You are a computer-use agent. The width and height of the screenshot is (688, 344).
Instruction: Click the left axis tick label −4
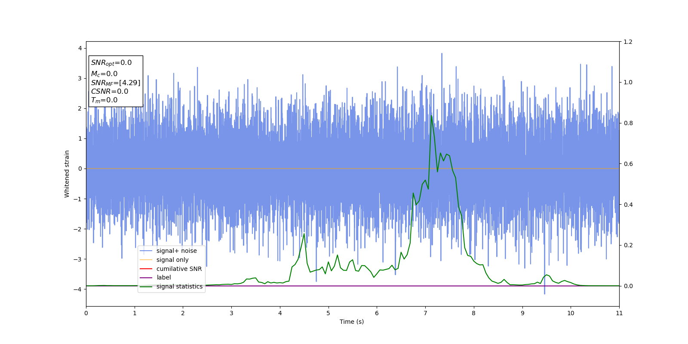[x=78, y=289]
